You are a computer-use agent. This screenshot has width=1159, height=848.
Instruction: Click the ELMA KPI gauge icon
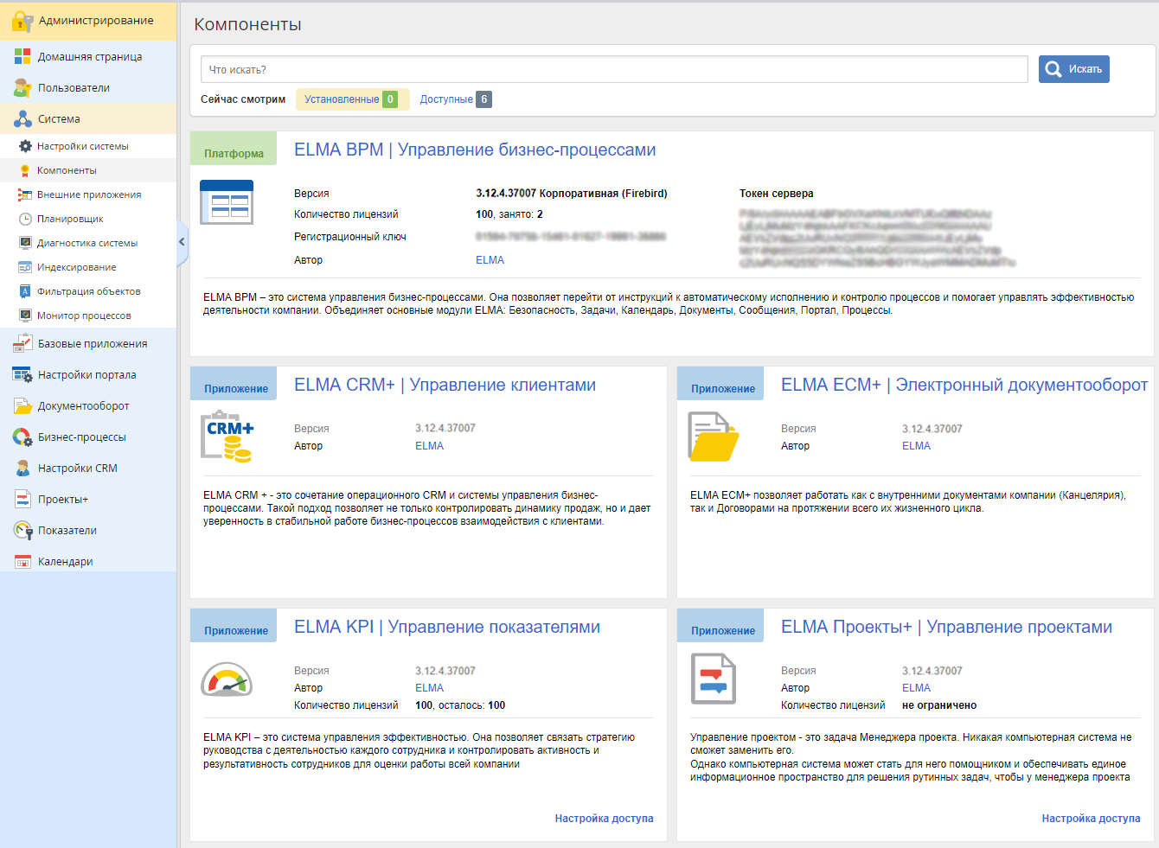point(227,679)
